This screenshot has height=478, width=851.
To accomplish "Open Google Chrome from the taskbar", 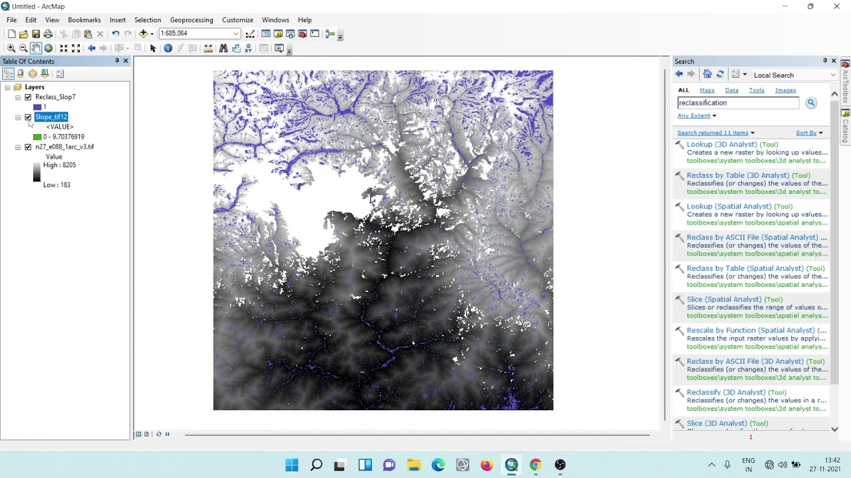I will pos(535,465).
